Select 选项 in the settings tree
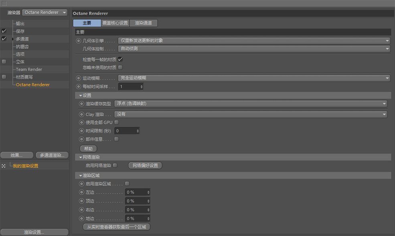Screen dimensions: 395x236 (x=20, y=54)
